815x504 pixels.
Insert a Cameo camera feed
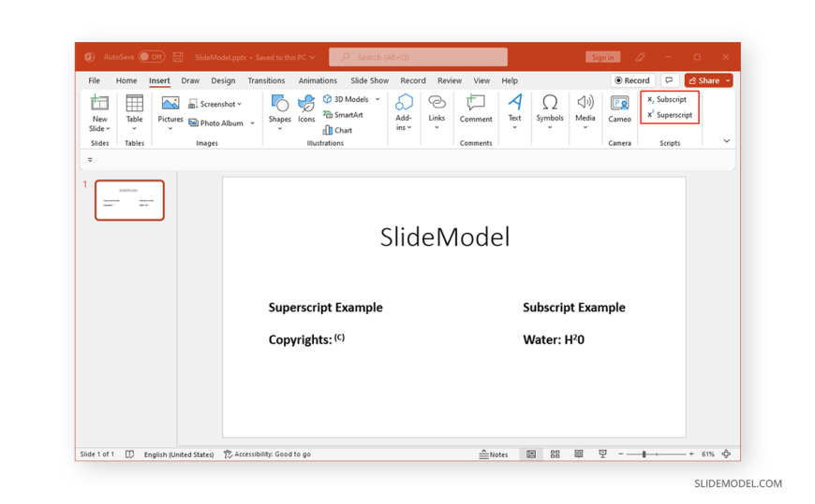pyautogui.click(x=619, y=109)
